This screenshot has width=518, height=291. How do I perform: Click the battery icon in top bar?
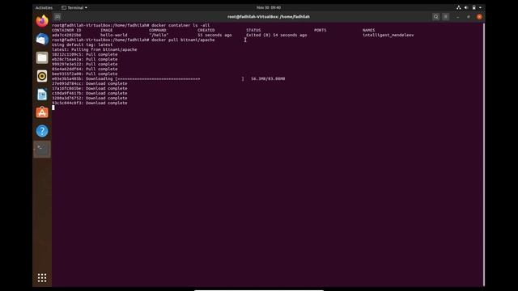tap(473, 7)
